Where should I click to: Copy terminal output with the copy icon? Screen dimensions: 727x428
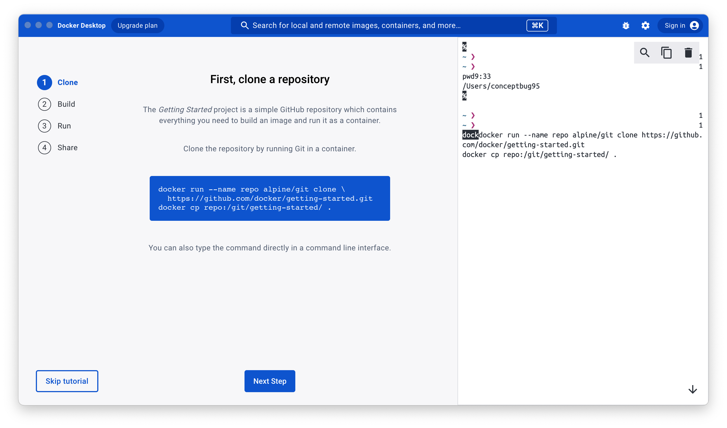666,53
